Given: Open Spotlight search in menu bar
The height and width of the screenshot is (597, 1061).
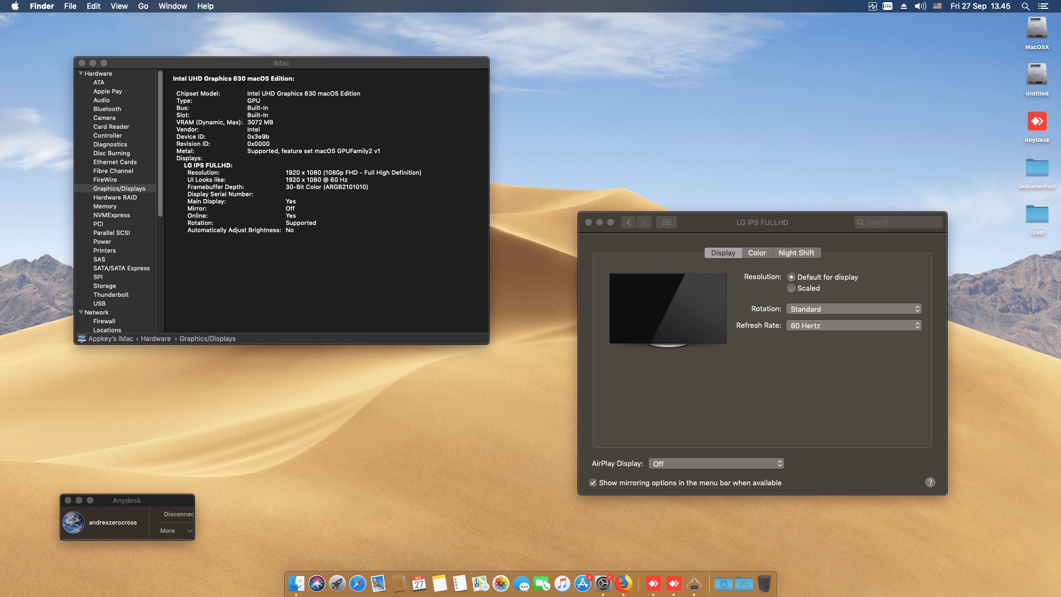Looking at the screenshot, I should coord(1025,6).
